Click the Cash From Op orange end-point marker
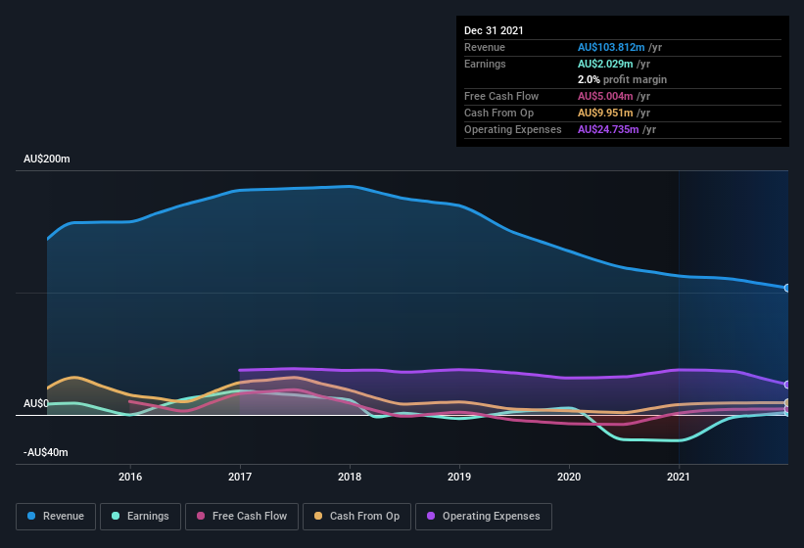The height and width of the screenshot is (548, 804). [x=787, y=403]
